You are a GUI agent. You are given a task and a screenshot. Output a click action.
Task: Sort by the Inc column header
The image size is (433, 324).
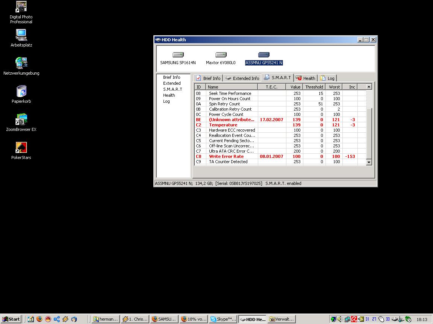(x=350, y=87)
